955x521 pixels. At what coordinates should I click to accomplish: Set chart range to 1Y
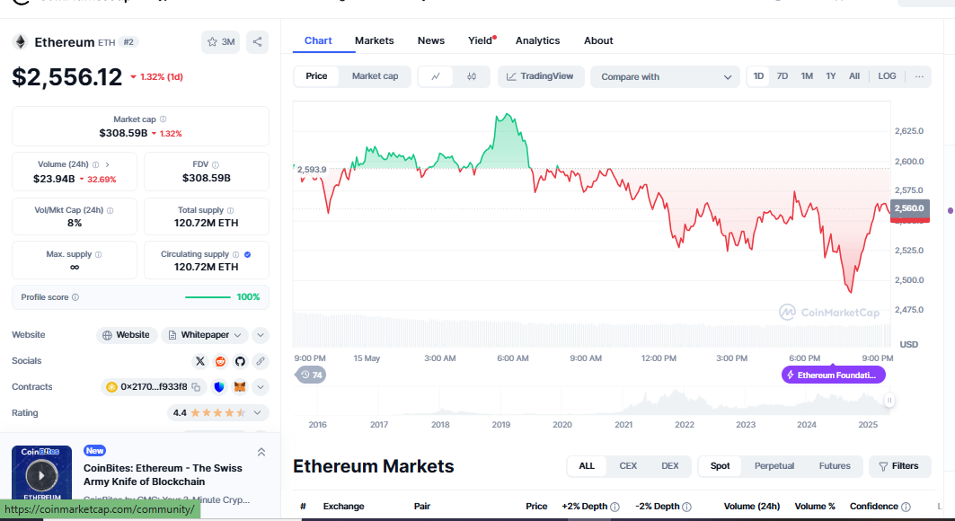[x=831, y=76]
